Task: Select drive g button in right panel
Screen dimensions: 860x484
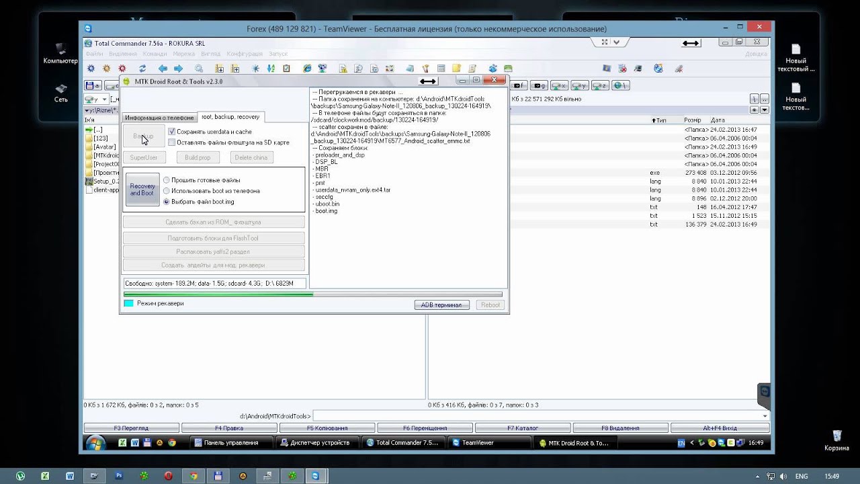Action: click(x=539, y=85)
